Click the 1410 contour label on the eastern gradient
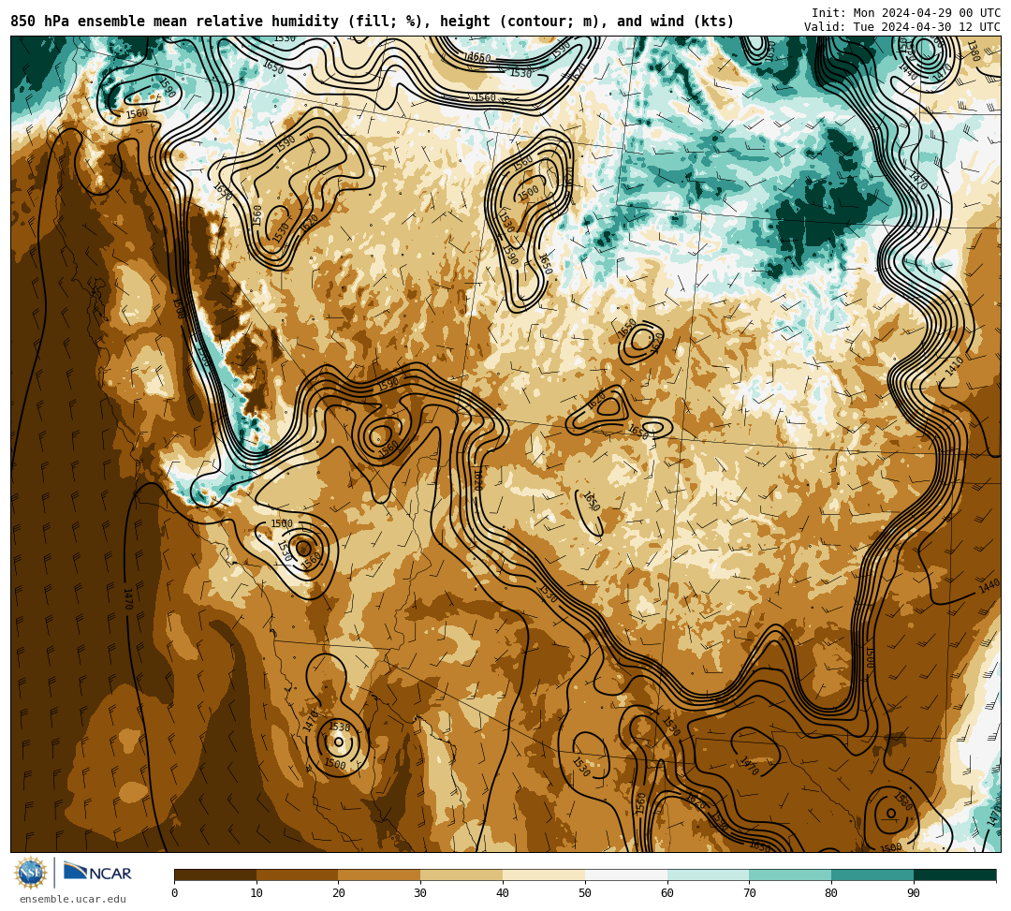This screenshot has width=1011, height=911. pyautogui.click(x=954, y=365)
